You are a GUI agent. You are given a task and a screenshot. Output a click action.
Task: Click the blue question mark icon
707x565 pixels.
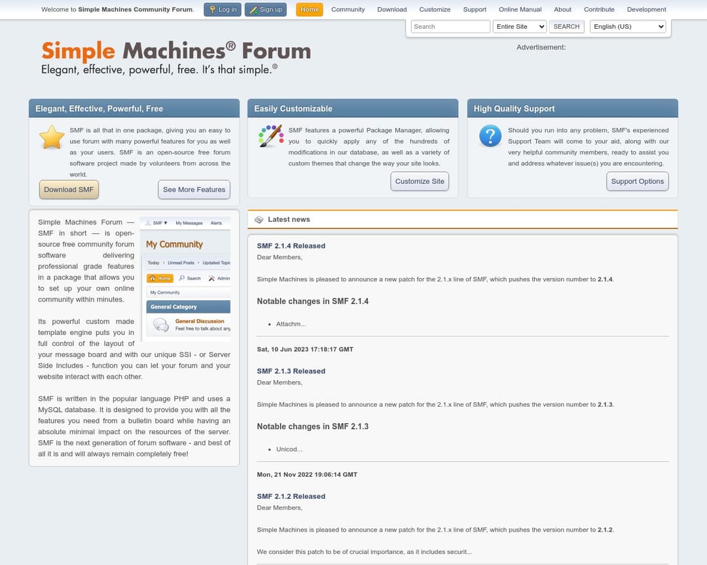(490, 136)
